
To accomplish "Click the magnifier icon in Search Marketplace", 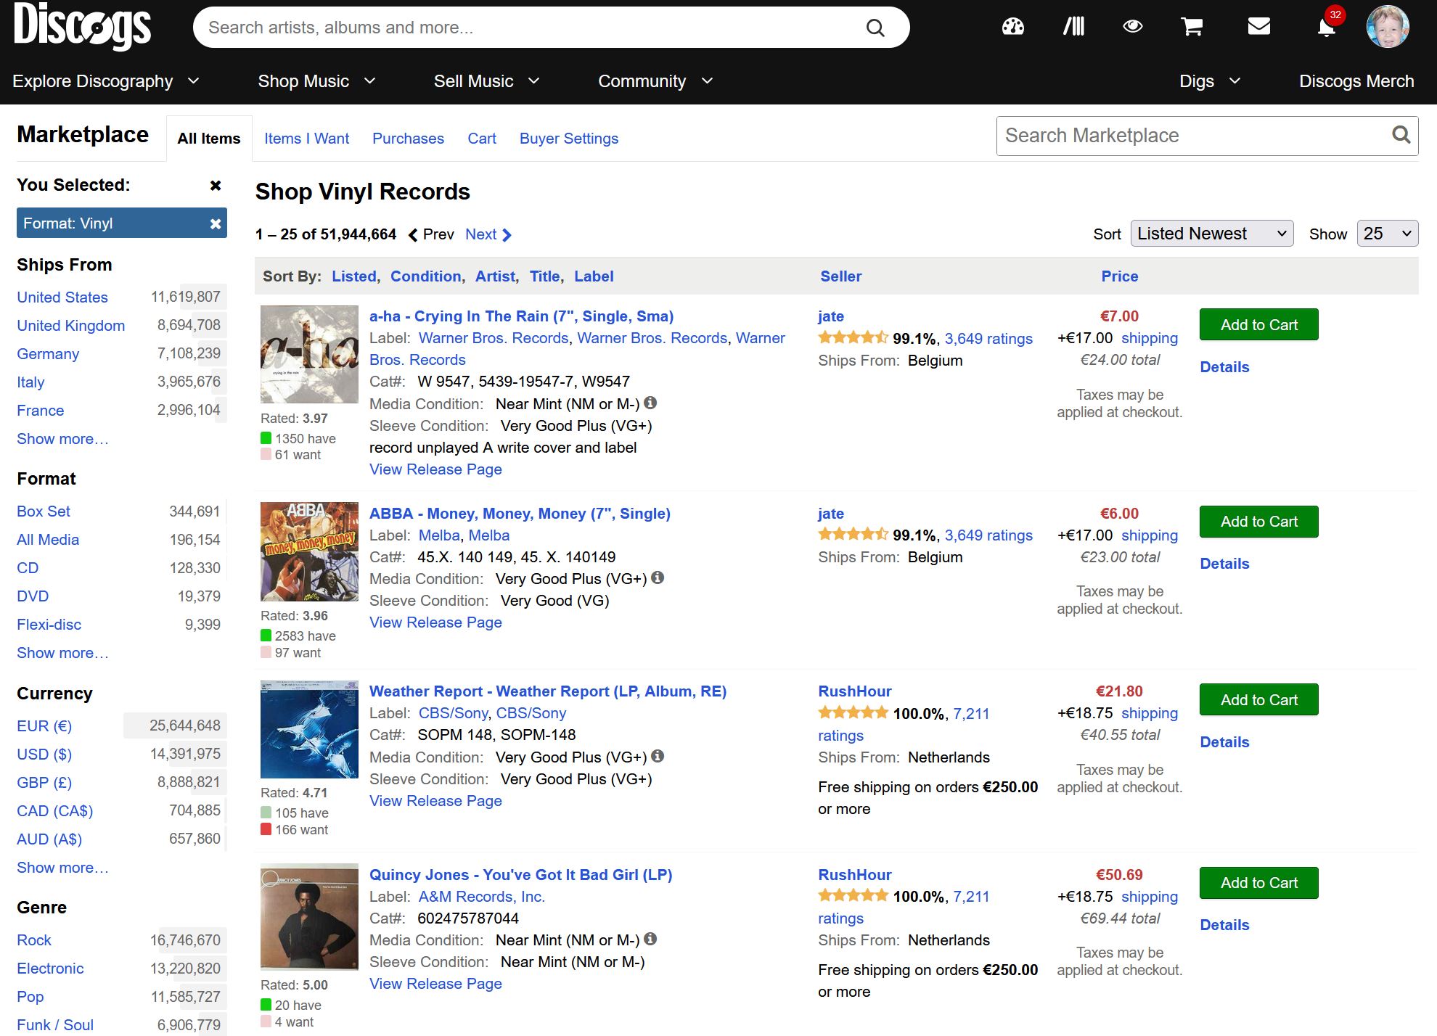I will coord(1401,135).
